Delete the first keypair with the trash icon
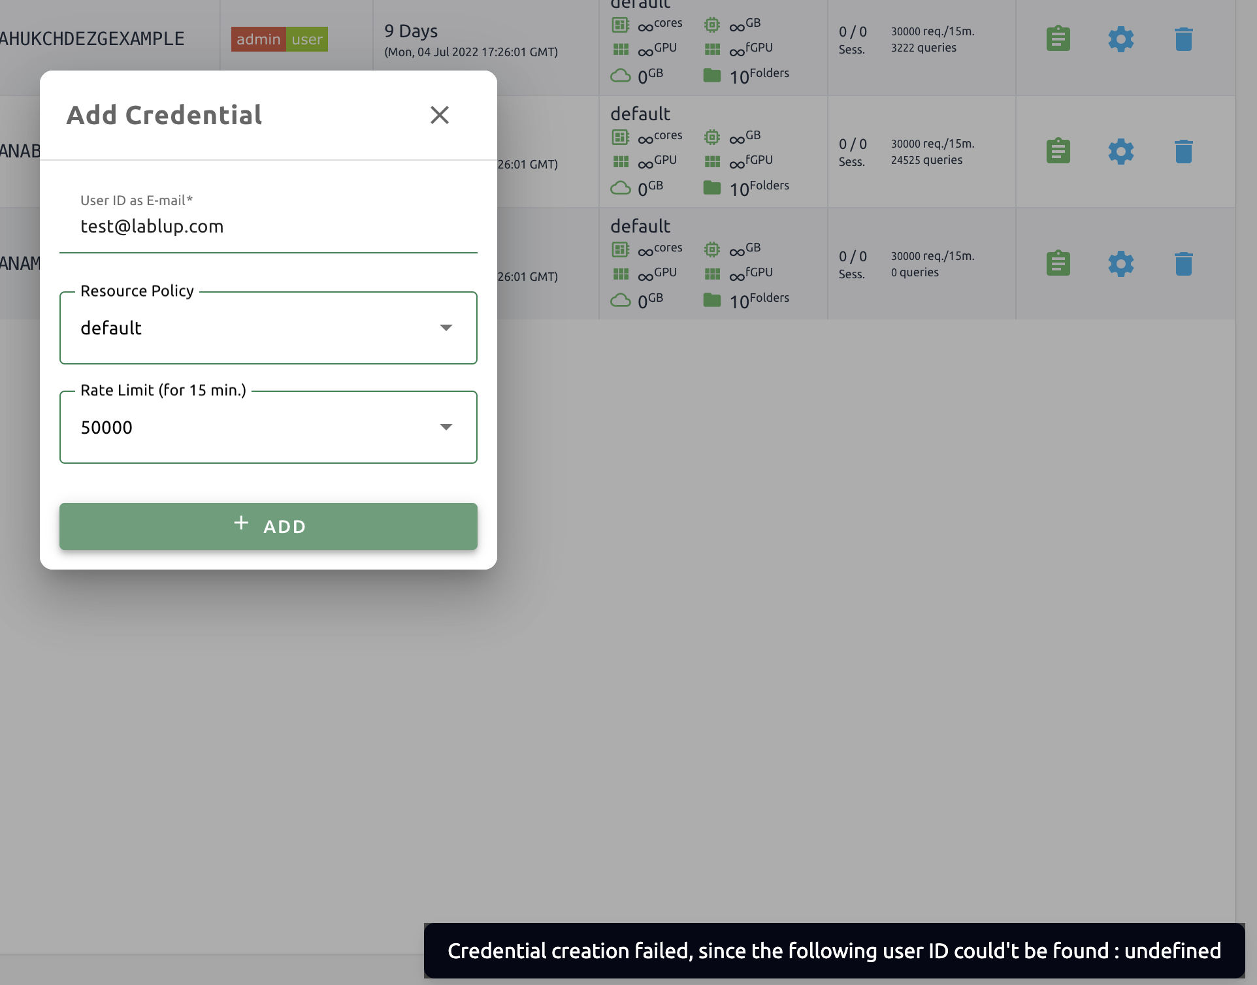This screenshot has width=1257, height=985. point(1183,39)
